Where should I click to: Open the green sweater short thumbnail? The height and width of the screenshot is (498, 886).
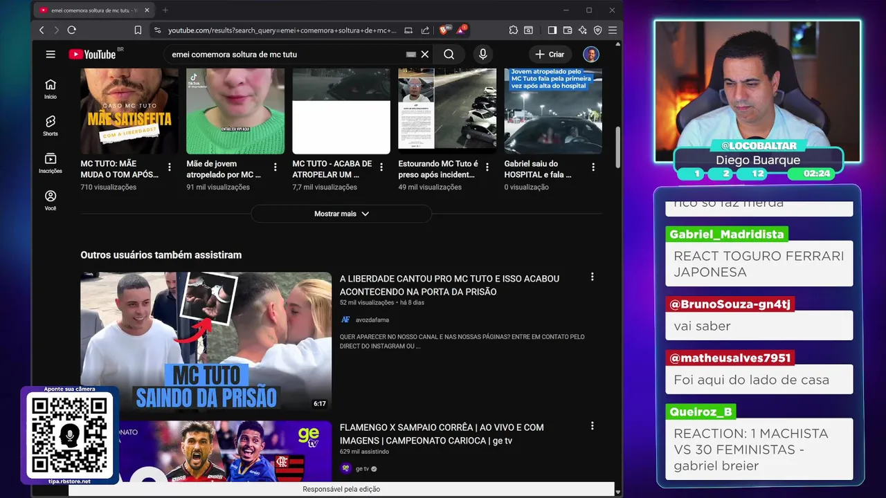point(235,111)
